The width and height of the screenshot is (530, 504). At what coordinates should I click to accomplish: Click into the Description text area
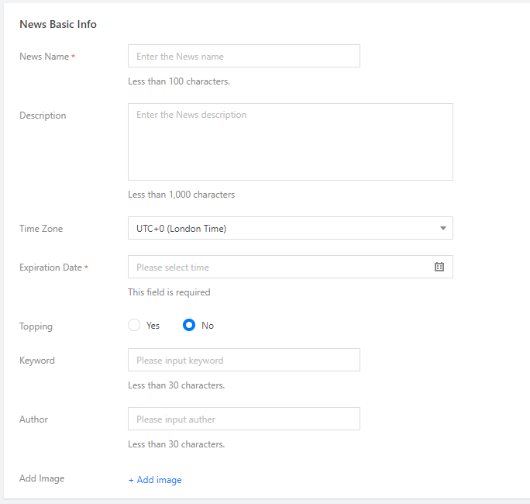tap(290, 142)
